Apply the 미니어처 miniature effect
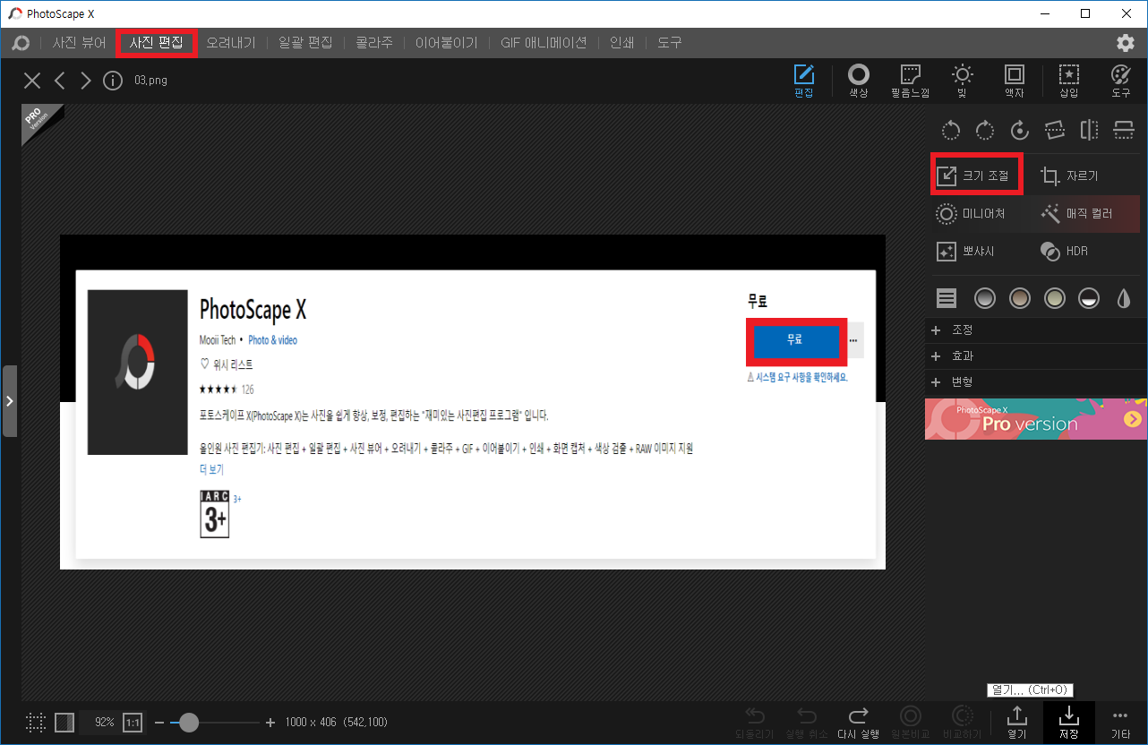The image size is (1148, 745). pos(971,214)
